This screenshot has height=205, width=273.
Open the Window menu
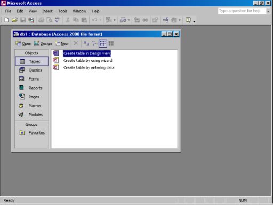(79, 11)
